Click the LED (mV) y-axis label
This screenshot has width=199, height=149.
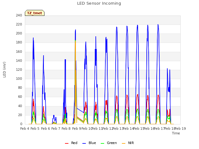(x=4, y=70)
